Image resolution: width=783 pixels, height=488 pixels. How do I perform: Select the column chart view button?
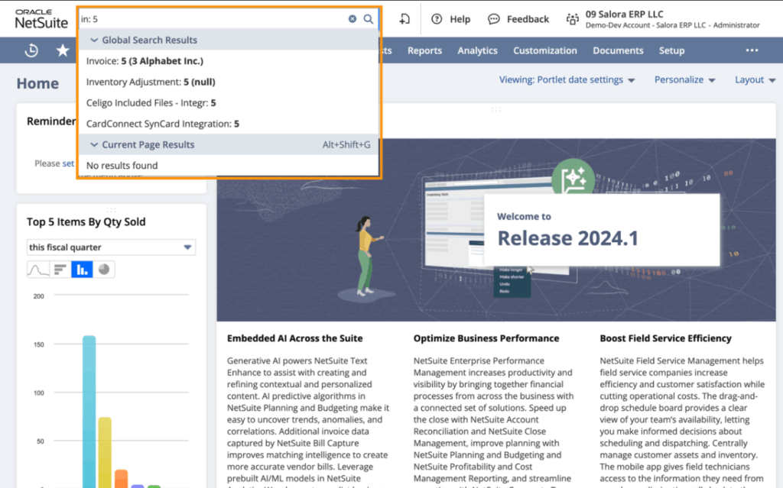(x=82, y=269)
